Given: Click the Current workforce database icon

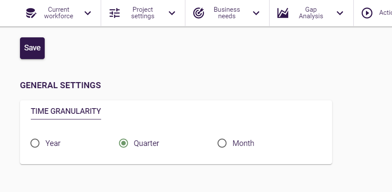Looking at the screenshot, I should coord(31,13).
